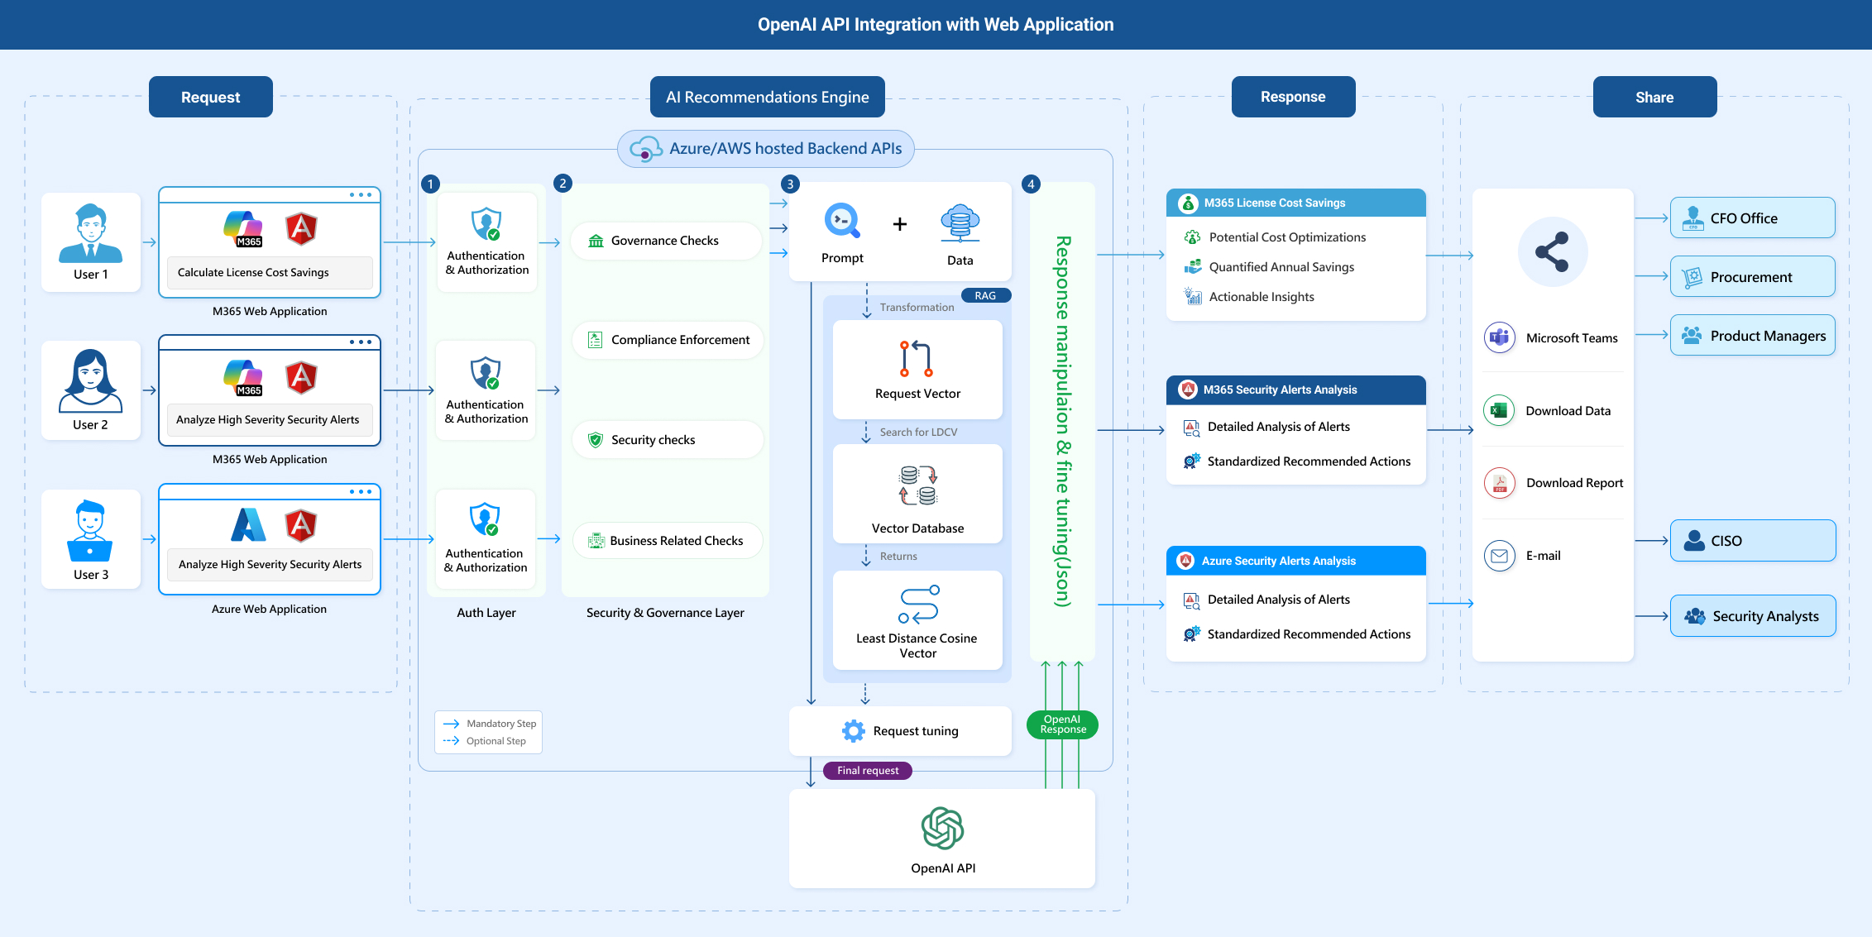
Task: Click the large share icon
Action: (1553, 251)
